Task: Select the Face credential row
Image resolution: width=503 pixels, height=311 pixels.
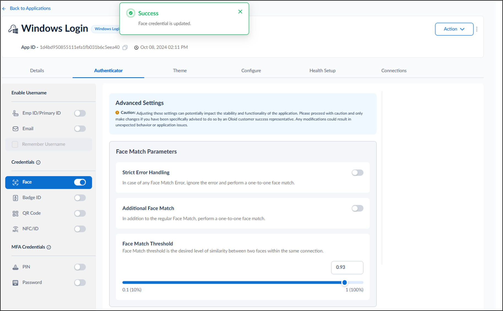Action: click(48, 182)
